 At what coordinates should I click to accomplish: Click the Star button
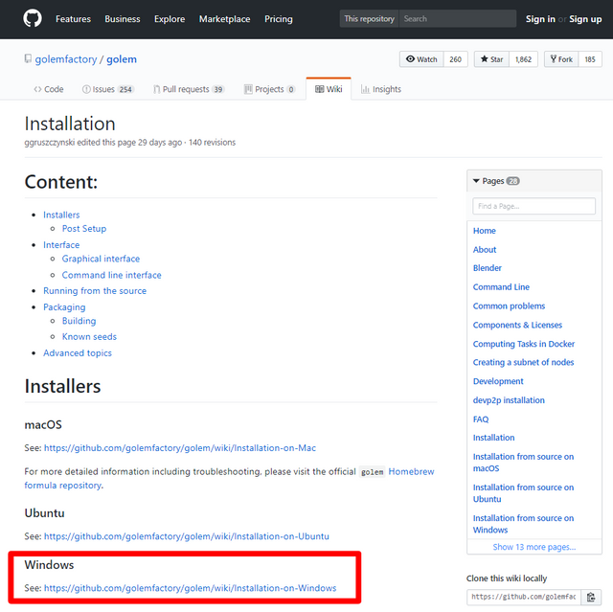click(491, 59)
